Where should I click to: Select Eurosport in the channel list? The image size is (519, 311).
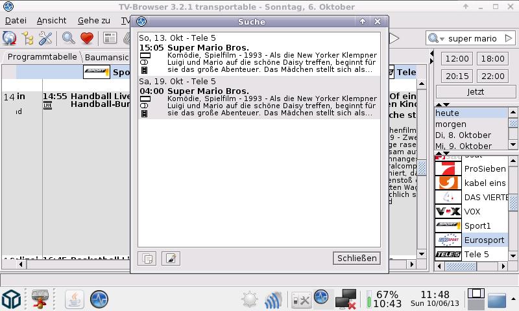coord(483,240)
